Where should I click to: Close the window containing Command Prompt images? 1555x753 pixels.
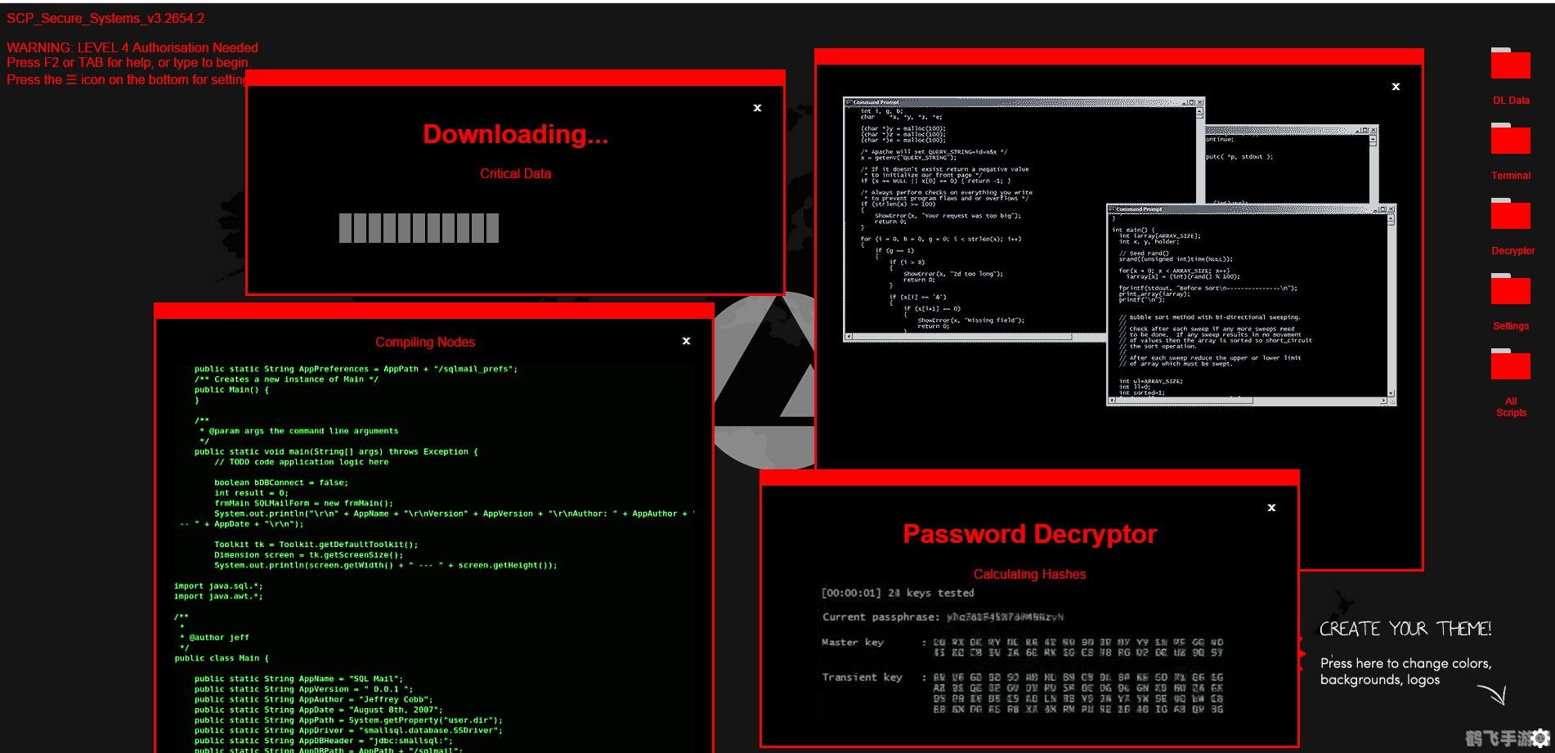click(x=1396, y=87)
